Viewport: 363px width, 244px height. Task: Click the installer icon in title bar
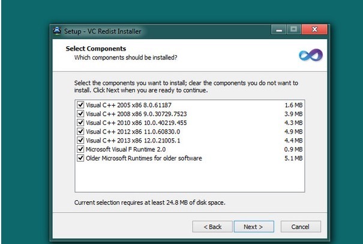coord(57,31)
